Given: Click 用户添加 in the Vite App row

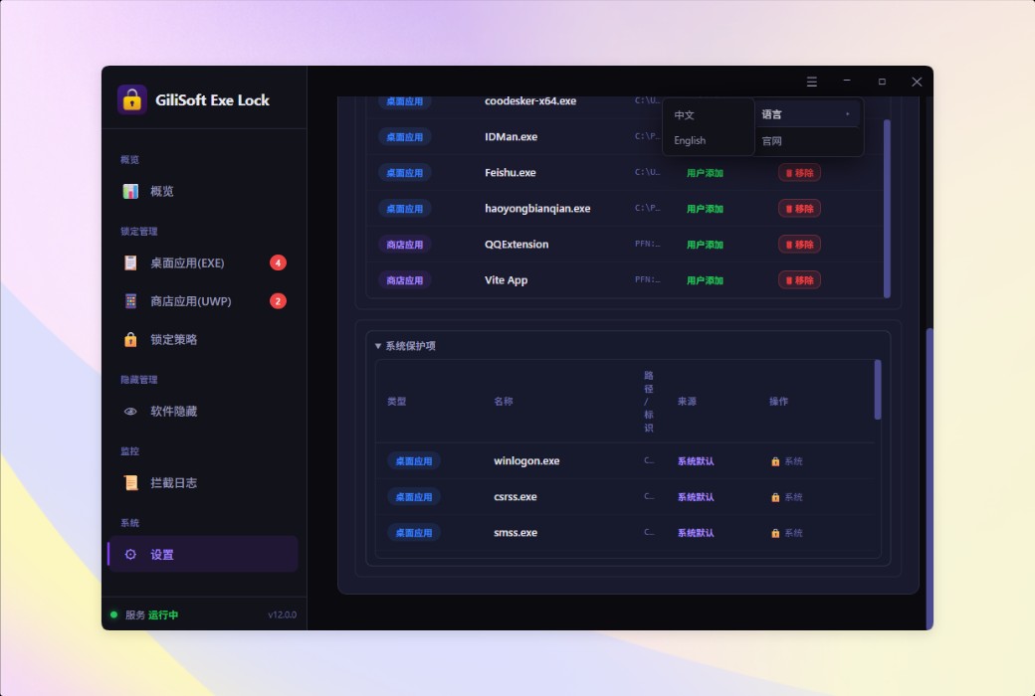Looking at the screenshot, I should (705, 280).
